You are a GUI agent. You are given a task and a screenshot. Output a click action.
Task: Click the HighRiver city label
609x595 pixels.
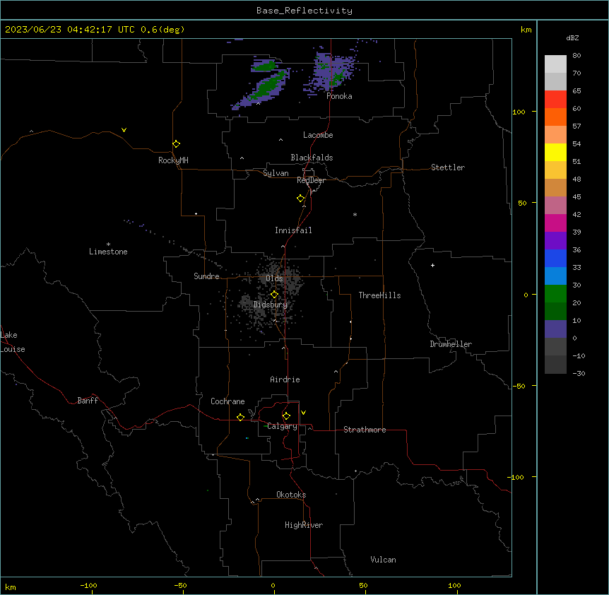click(x=304, y=525)
